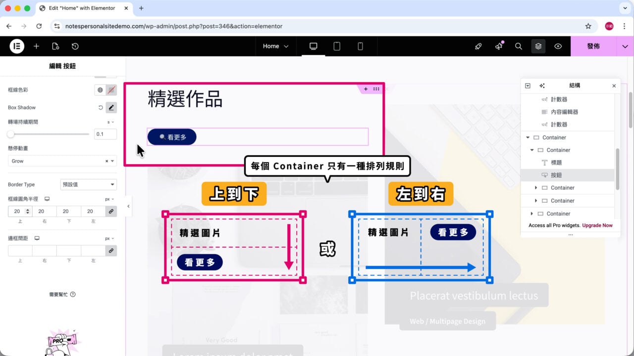The width and height of the screenshot is (634, 356).
Task: Click the 轉場持續期間 slider handle
Action: click(x=11, y=134)
